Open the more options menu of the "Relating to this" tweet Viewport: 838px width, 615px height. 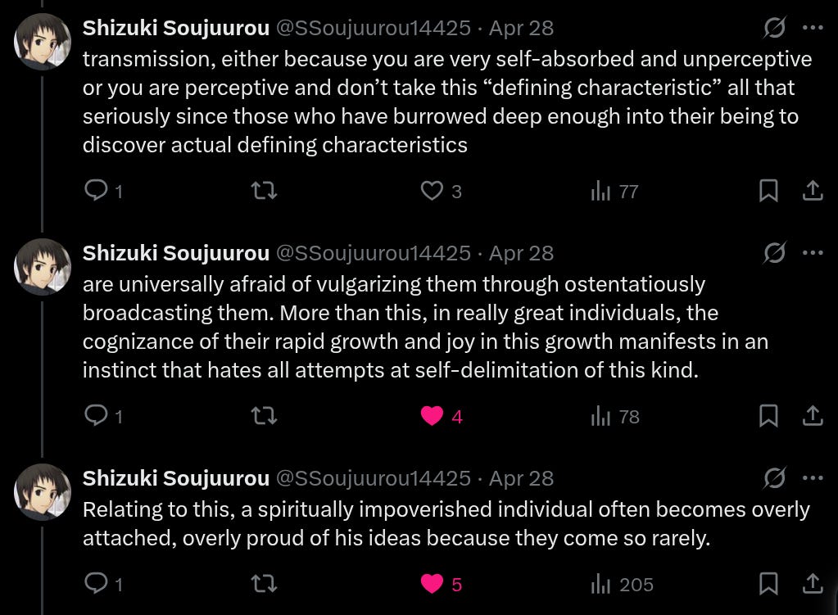(813, 477)
